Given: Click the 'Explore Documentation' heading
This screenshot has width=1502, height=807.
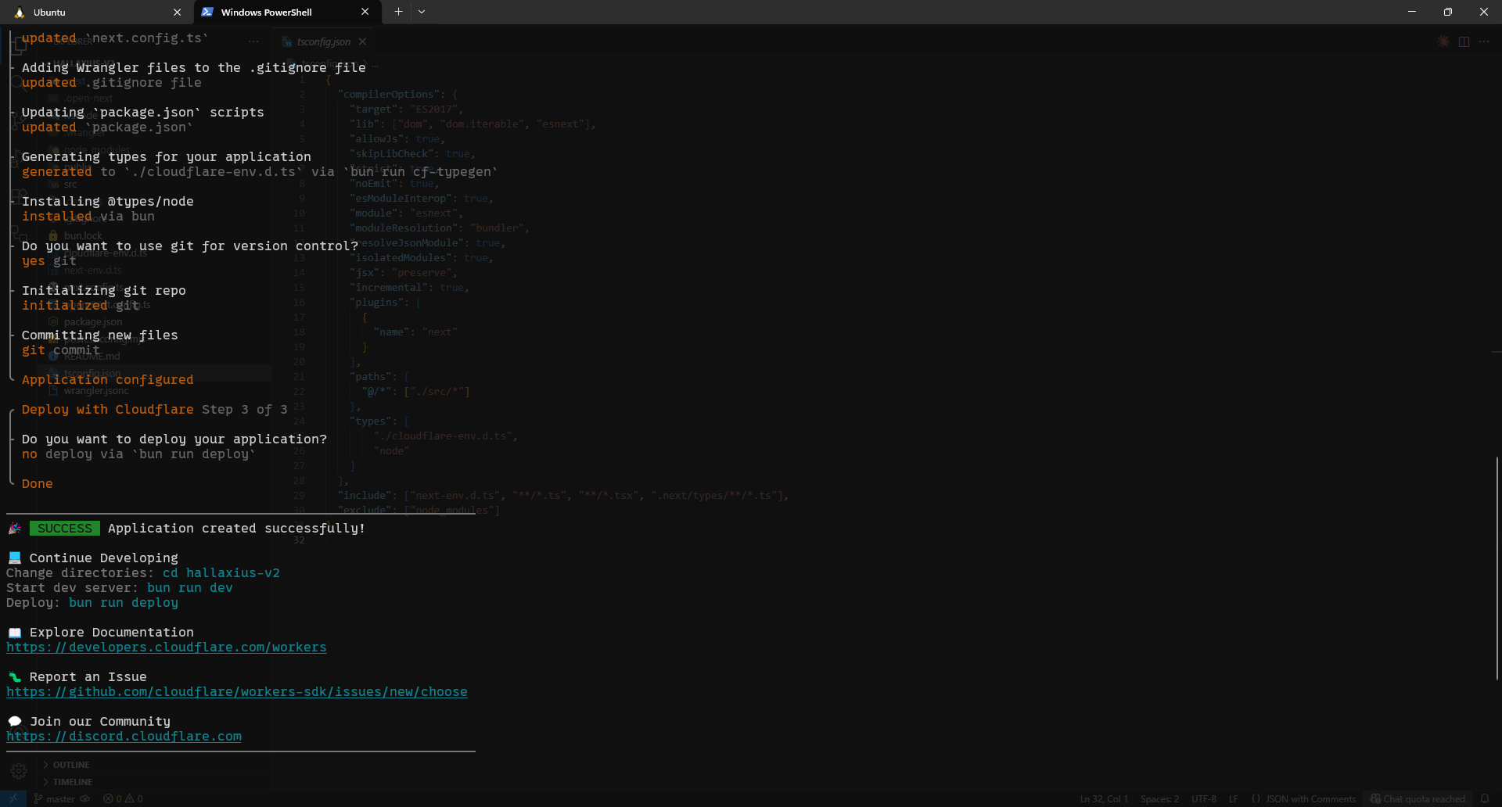Looking at the screenshot, I should 112,633.
